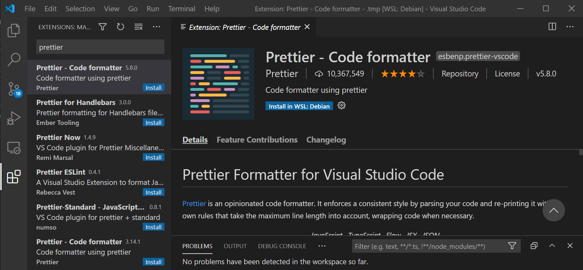
Task: Collapse all problems in panel
Action: pyautogui.click(x=534, y=246)
